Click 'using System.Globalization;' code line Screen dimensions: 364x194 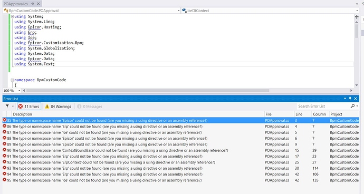pyautogui.click(x=44, y=48)
